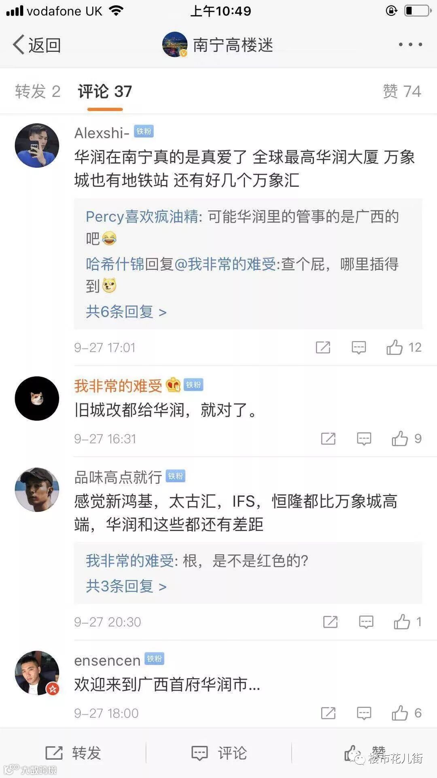Tap bottom 转发 repost button
The width and height of the screenshot is (437, 778).
[74, 753]
